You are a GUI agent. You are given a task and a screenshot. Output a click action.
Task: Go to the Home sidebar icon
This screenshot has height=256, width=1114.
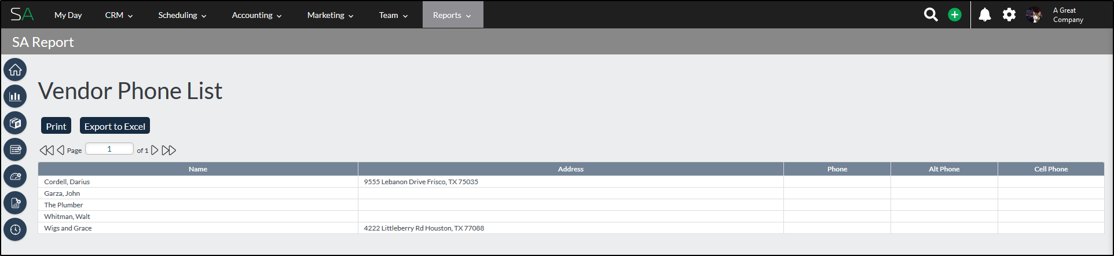coord(15,70)
